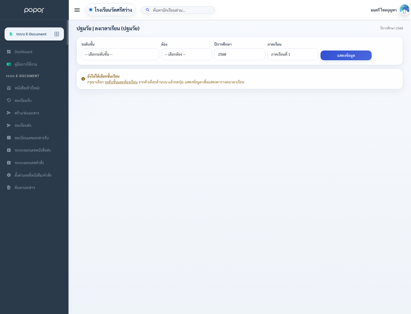Open the ระดับชั้น dropdown
This screenshot has width=411, height=314.
click(120, 54)
